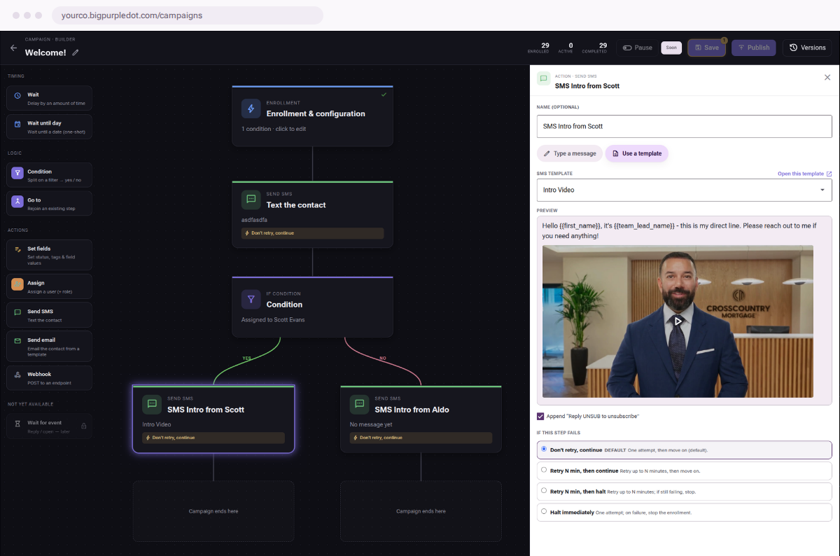Close the SMS action panel
The image size is (840, 556).
pos(827,78)
